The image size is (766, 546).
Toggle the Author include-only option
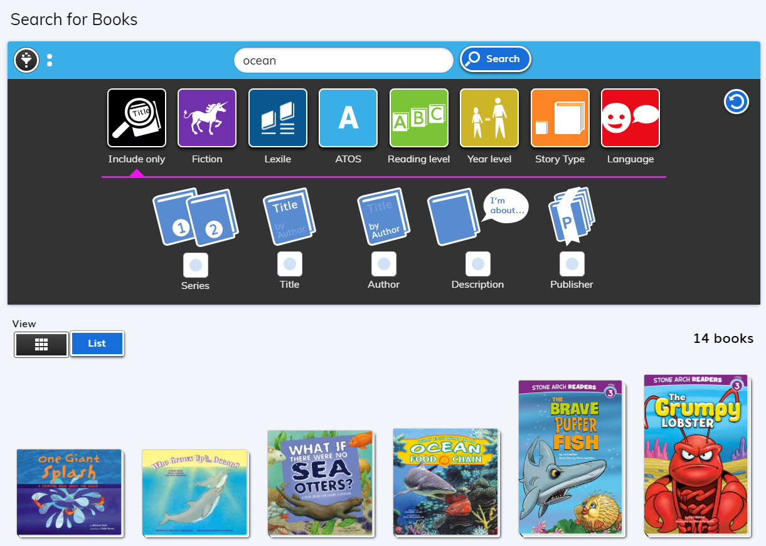pyautogui.click(x=384, y=264)
